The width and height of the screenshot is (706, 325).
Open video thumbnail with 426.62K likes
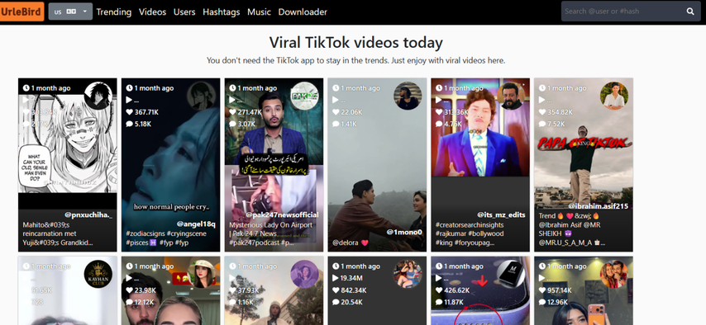[x=480, y=290]
